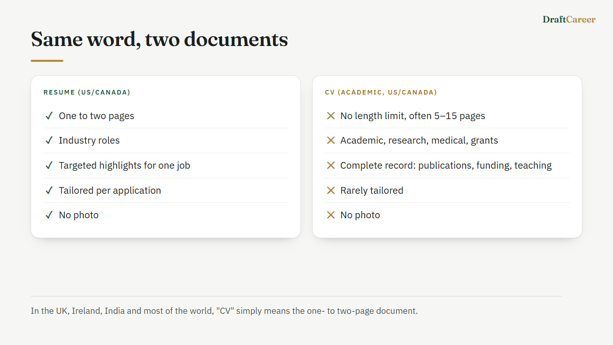Click checkmark icon beside Tailored per application
This screenshot has width=613, height=345.
coord(49,191)
